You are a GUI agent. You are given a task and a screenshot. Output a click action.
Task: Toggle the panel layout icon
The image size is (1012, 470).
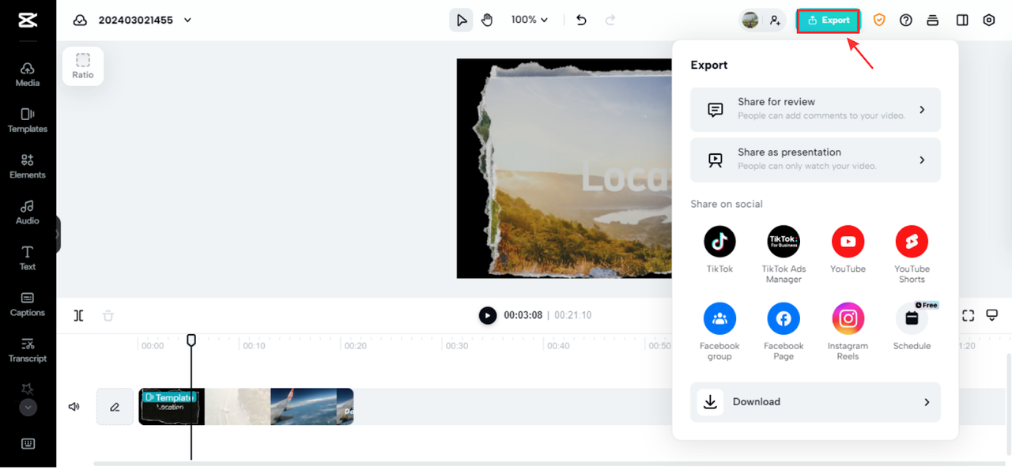962,21
